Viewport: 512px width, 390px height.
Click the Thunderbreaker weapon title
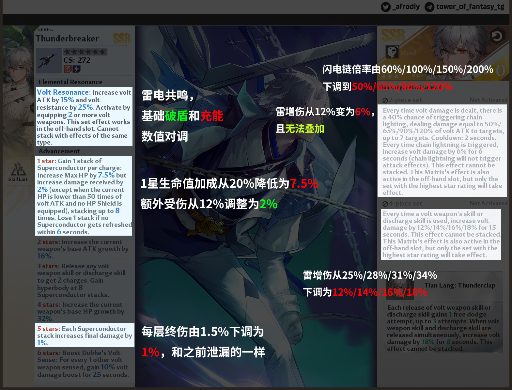[x=67, y=39]
